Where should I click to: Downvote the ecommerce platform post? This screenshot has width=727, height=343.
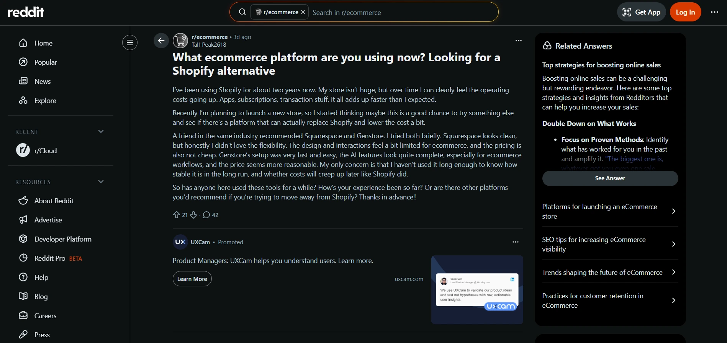(x=193, y=215)
